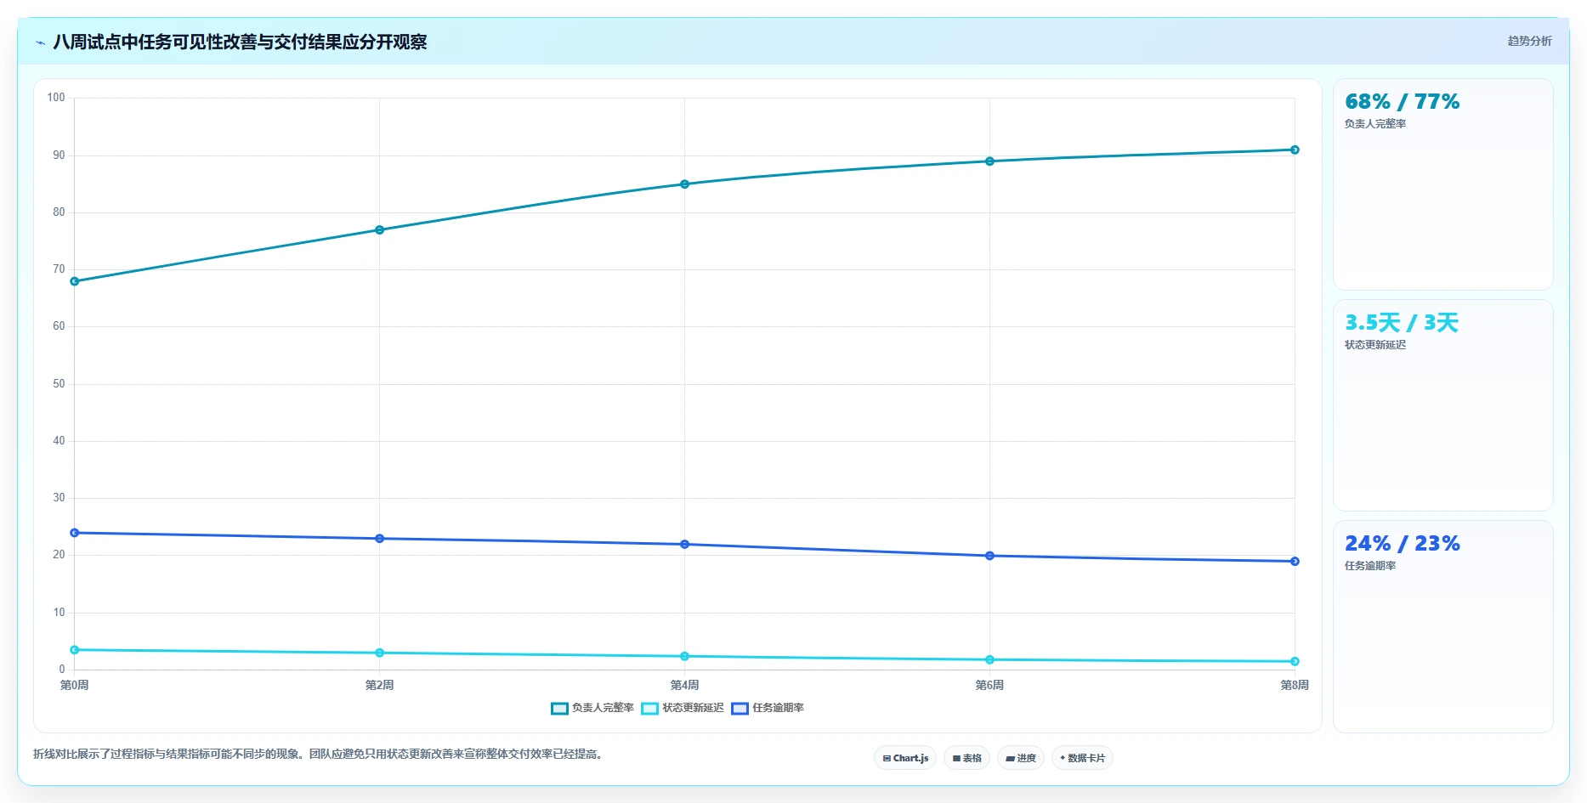
Task: Click the teal 负责人完整率 legend color box
Action: tap(559, 709)
